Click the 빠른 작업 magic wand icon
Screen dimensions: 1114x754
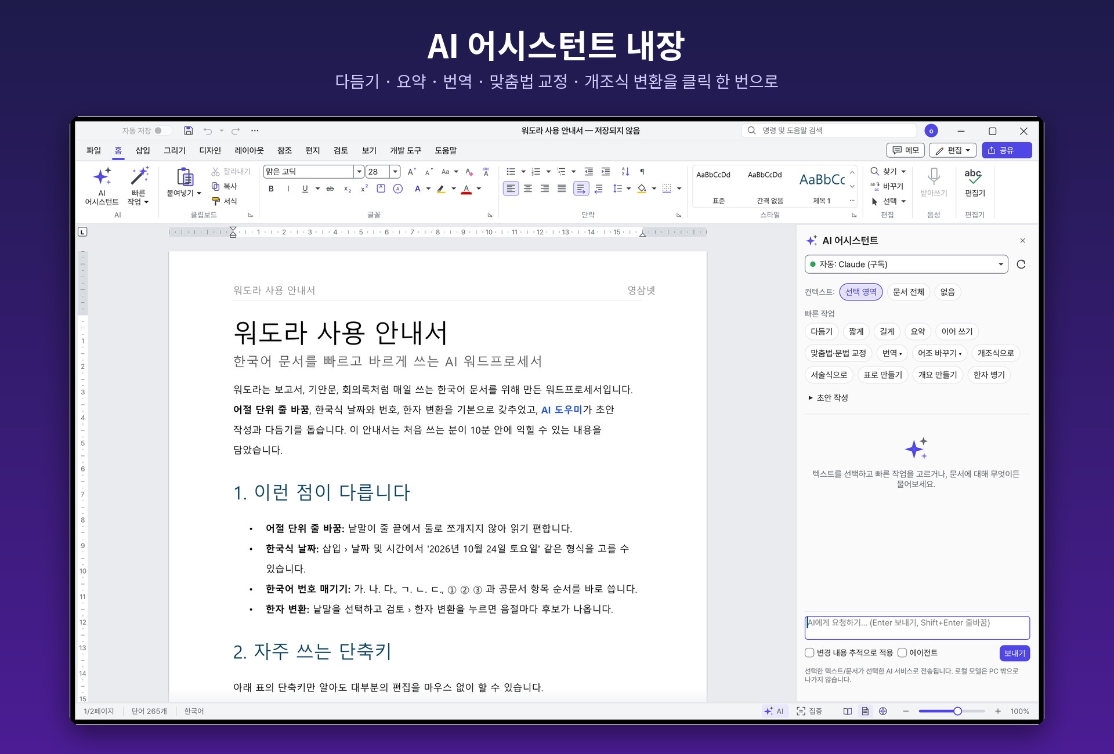[x=139, y=176]
